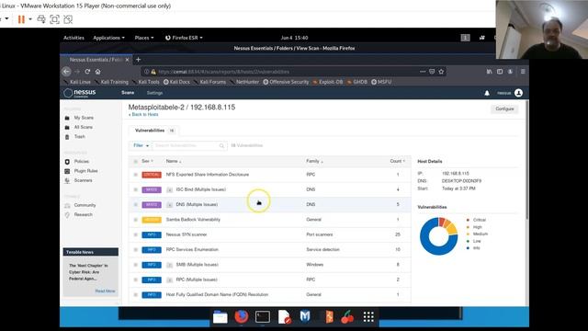Switch to the Scans tab
588x331 pixels.
tap(128, 93)
